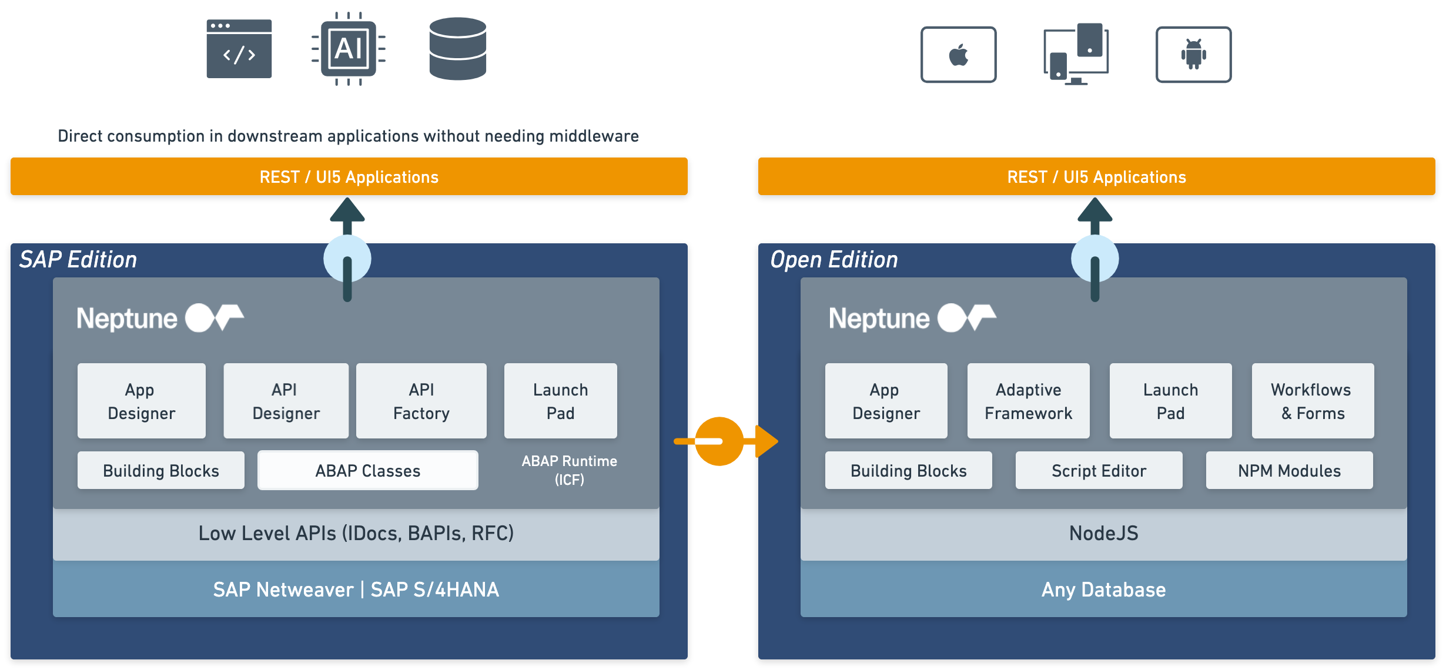The height and width of the screenshot is (670, 1446).
Task: Select App Designer in Open Edition
Action: [x=886, y=401]
